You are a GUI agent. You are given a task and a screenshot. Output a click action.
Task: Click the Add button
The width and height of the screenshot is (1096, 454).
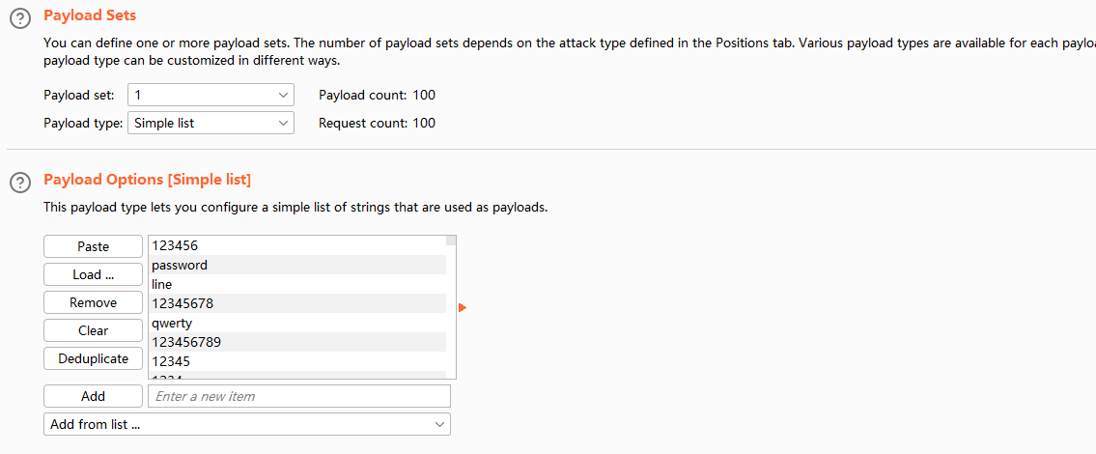tap(93, 396)
